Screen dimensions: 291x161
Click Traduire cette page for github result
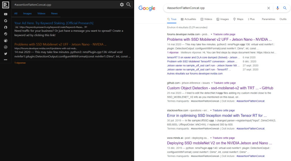225,83
